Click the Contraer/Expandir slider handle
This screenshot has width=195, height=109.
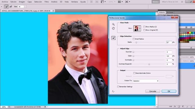149,64
